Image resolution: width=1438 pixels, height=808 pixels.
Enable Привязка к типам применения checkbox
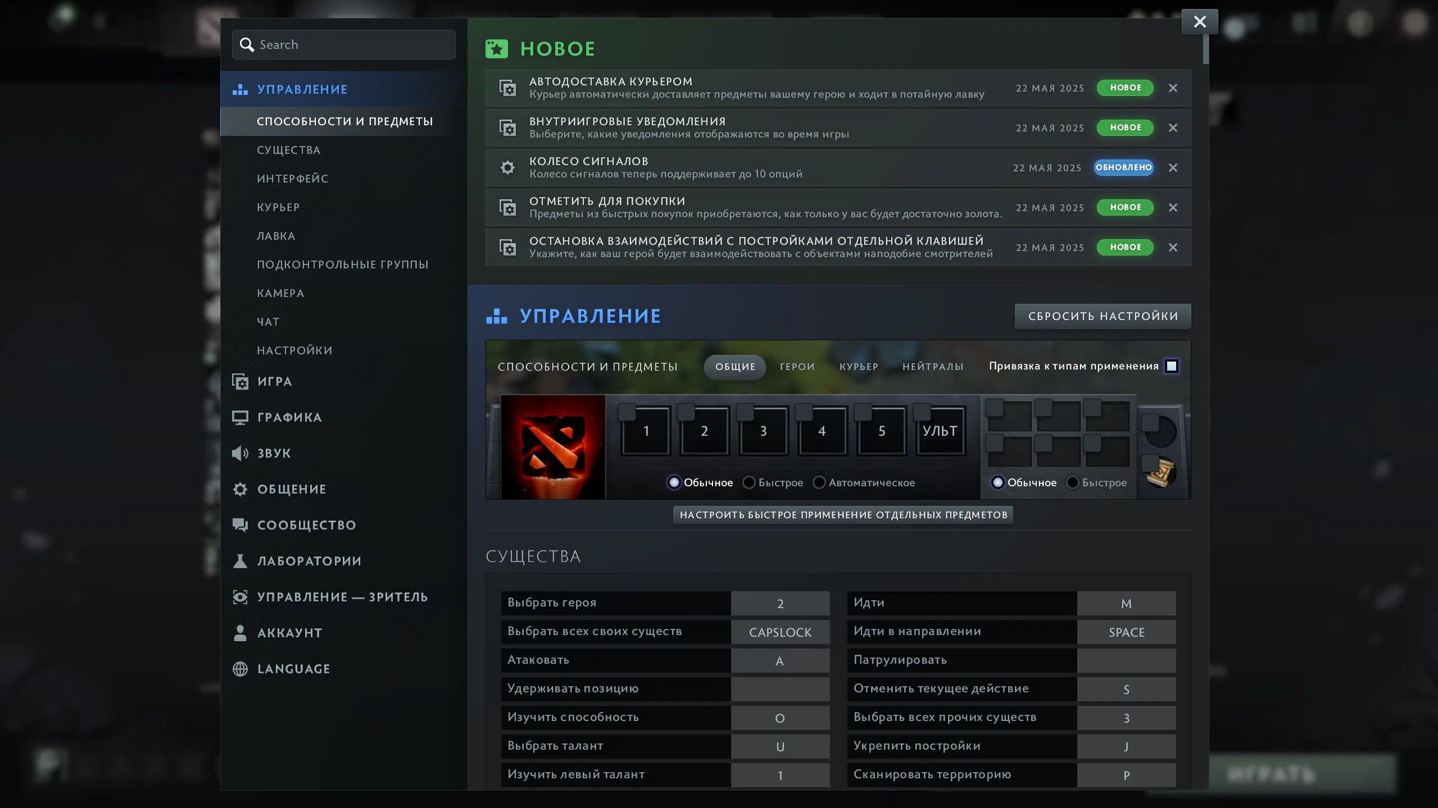pos(1172,366)
